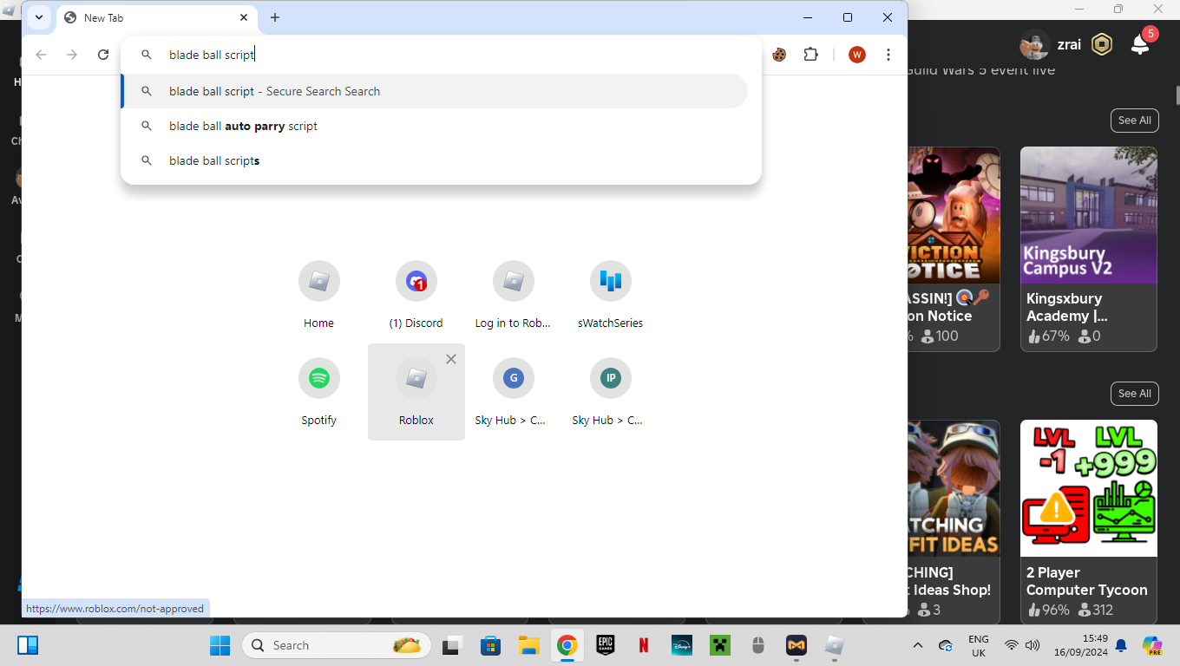
Task: Click the '96%' rating on Computer Tycoon
Action: click(x=1048, y=610)
